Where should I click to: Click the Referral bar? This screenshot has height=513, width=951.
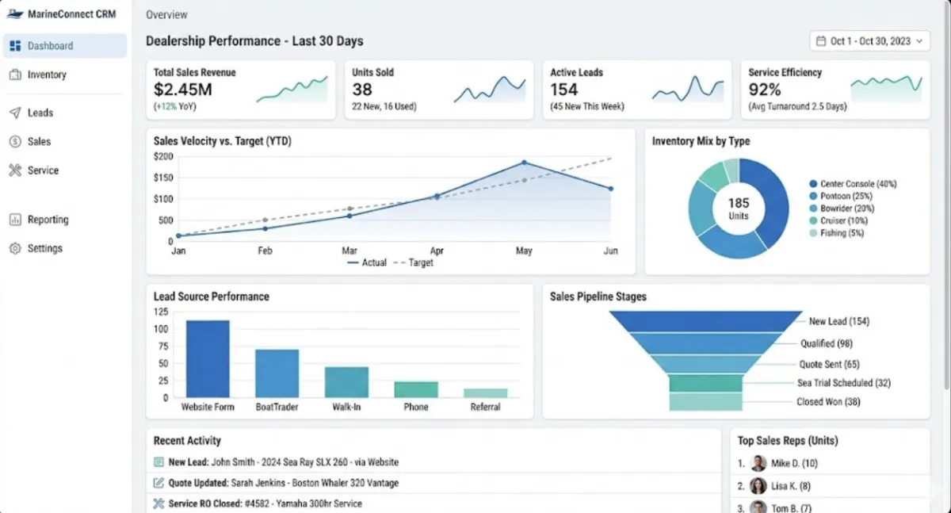click(x=486, y=392)
